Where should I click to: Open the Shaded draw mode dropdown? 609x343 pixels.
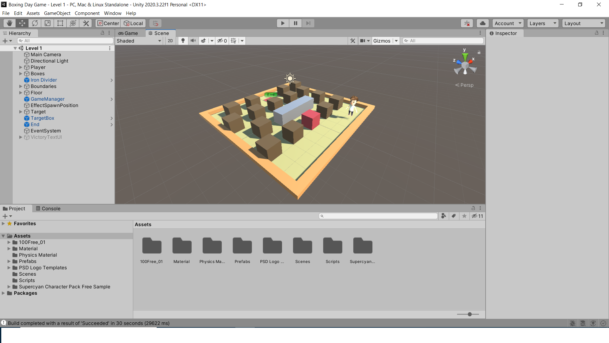(x=139, y=41)
